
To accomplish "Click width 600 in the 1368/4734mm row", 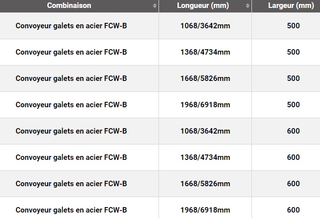I will (x=293, y=157).
